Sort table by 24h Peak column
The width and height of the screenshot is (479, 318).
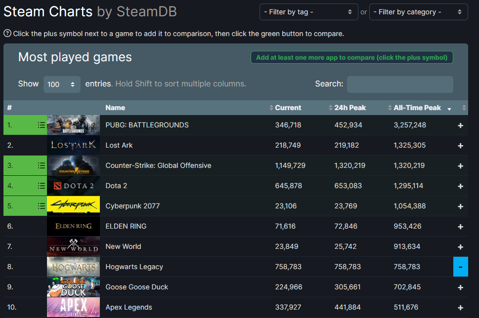point(350,108)
